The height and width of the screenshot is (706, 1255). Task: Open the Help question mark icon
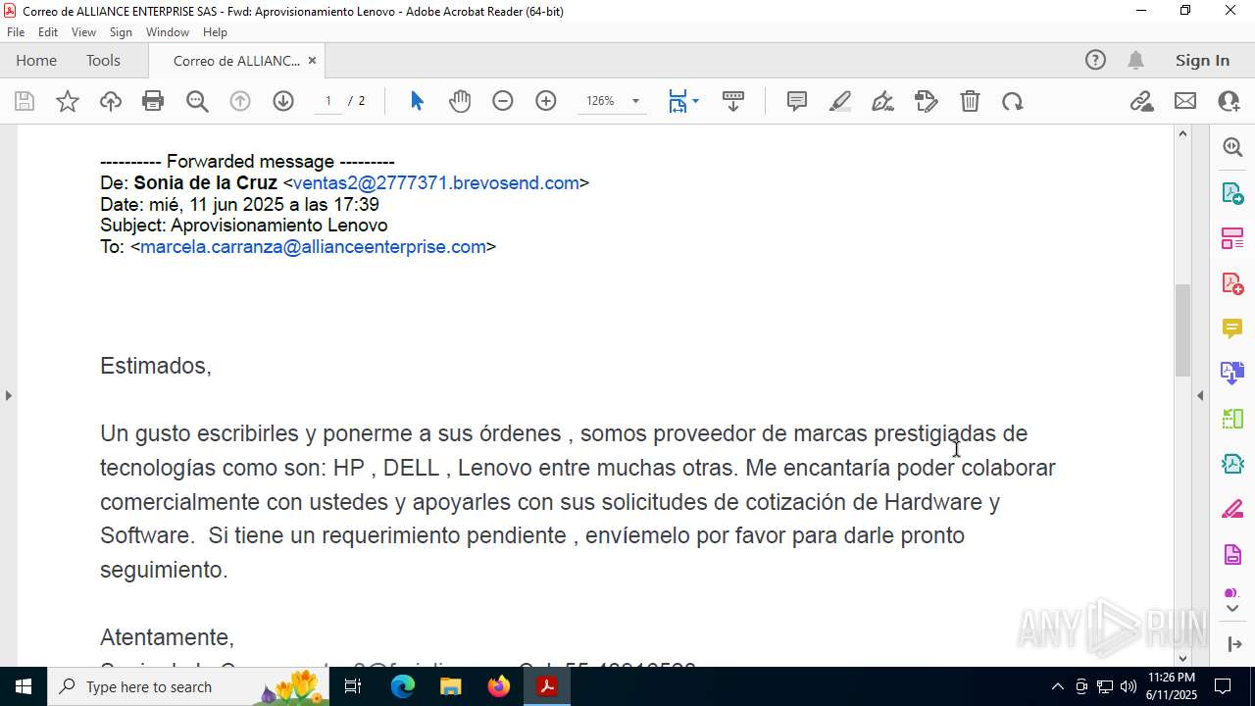click(x=1095, y=60)
